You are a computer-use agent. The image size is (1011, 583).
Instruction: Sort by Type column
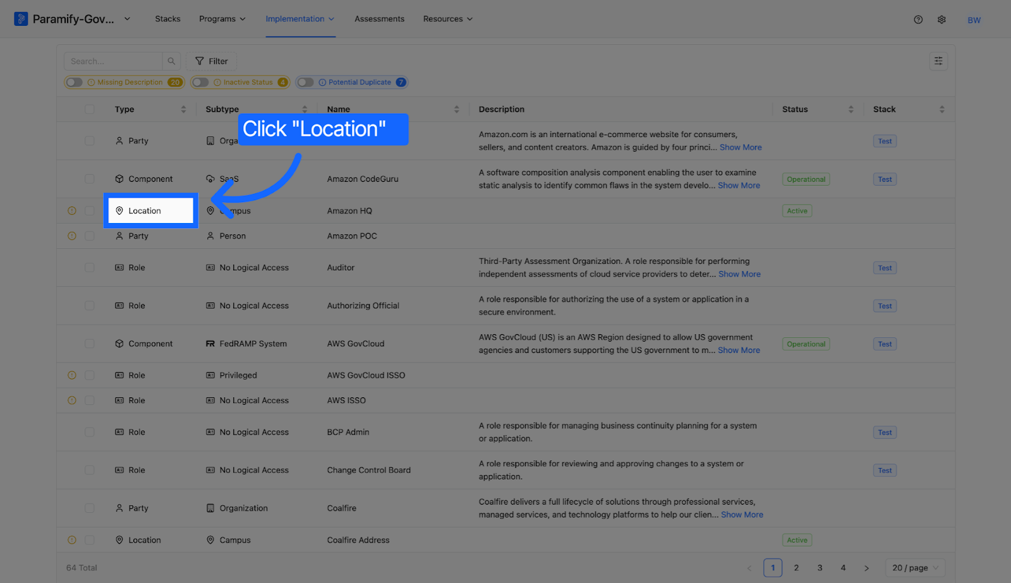pyautogui.click(x=183, y=109)
